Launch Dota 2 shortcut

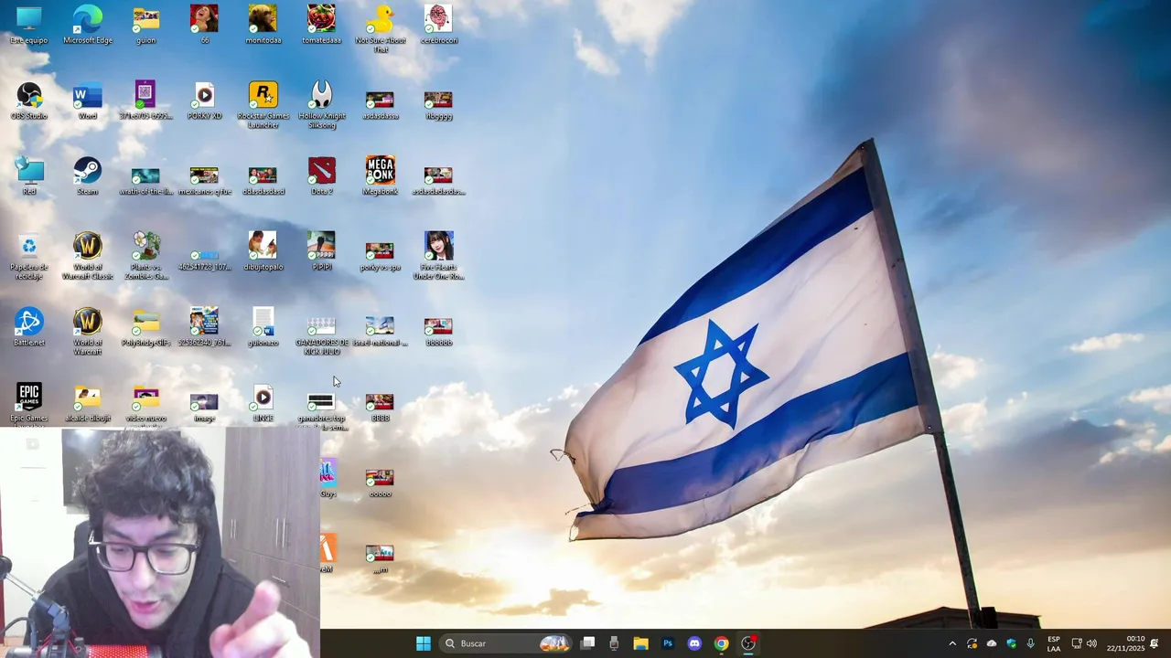(321, 176)
